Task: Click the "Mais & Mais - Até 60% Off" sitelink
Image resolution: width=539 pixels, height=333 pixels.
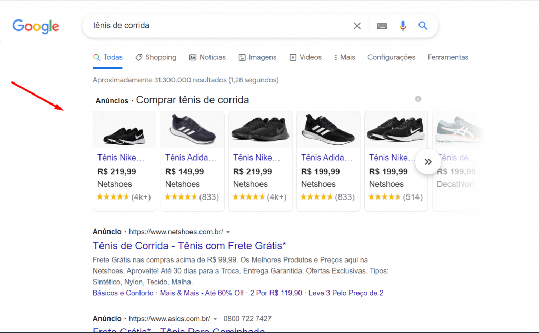Action: (x=202, y=293)
